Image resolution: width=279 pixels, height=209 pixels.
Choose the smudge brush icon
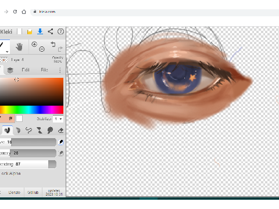(50, 130)
